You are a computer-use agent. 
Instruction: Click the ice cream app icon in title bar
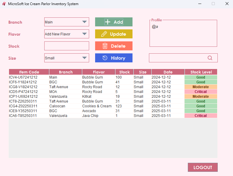tap(4, 4)
